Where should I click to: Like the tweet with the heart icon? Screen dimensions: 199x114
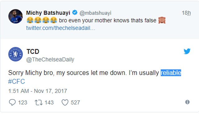point(65,103)
